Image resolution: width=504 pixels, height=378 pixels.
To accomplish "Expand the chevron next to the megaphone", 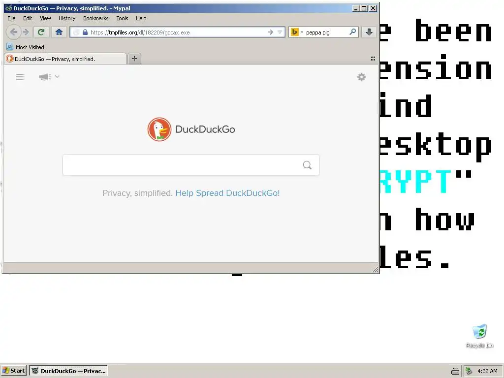I will 57,76.
